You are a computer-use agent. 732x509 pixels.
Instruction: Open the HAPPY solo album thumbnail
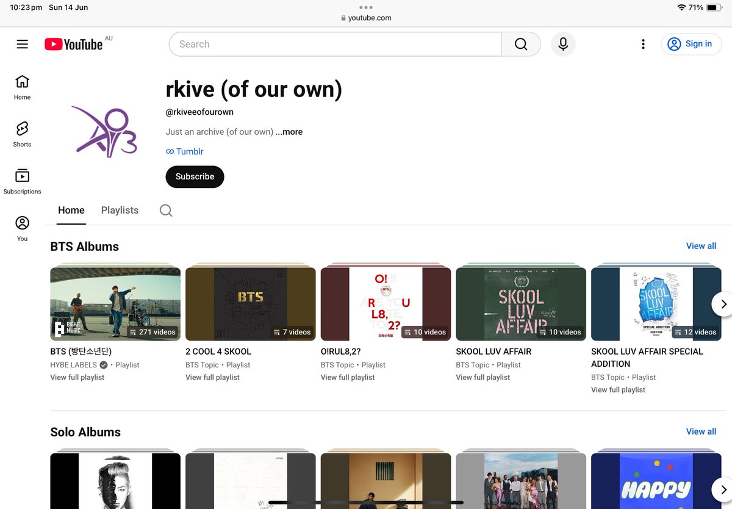click(x=656, y=481)
